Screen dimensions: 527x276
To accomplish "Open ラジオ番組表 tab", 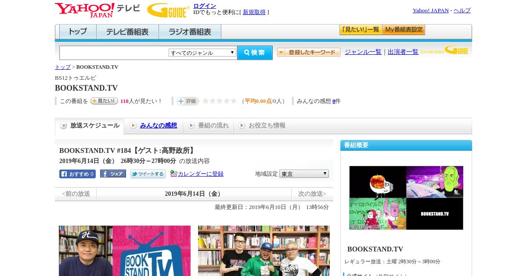I will pos(190,32).
